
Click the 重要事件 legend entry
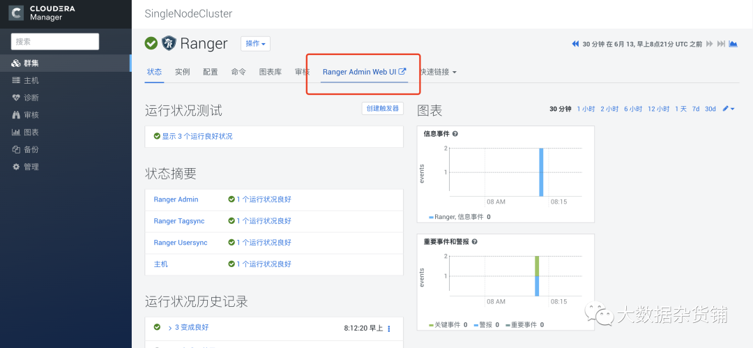(x=524, y=325)
